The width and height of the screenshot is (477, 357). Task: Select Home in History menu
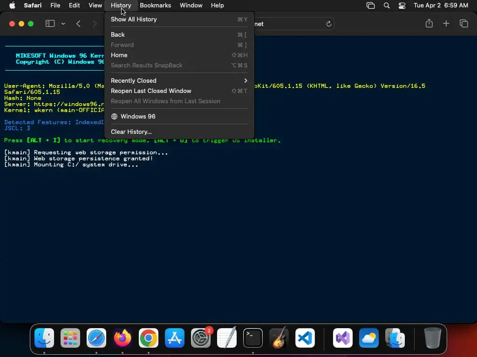click(x=179, y=55)
